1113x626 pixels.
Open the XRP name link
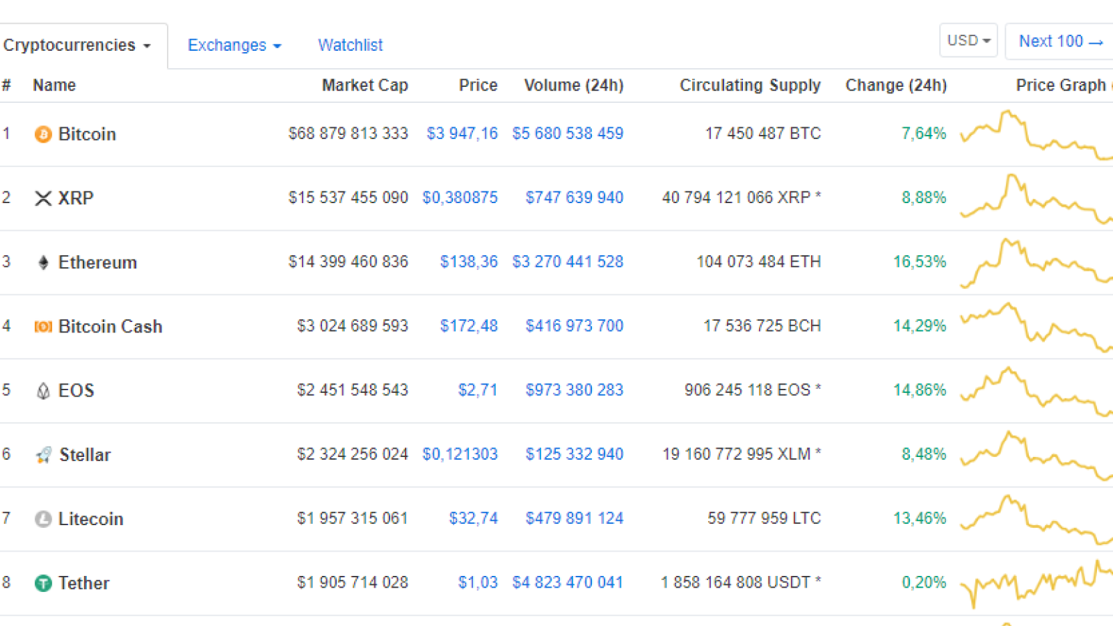(76, 198)
